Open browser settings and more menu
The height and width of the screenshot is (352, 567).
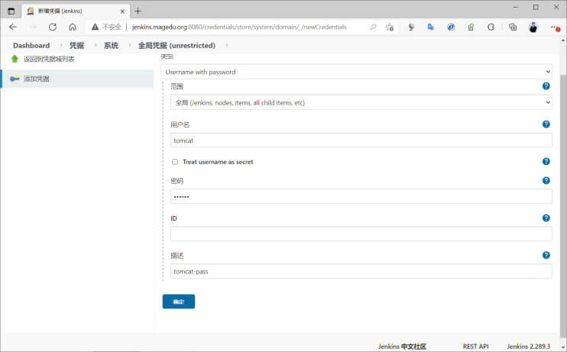click(x=554, y=27)
